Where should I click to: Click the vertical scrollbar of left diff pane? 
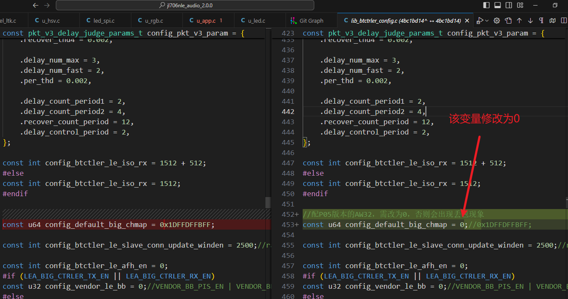coord(268,163)
